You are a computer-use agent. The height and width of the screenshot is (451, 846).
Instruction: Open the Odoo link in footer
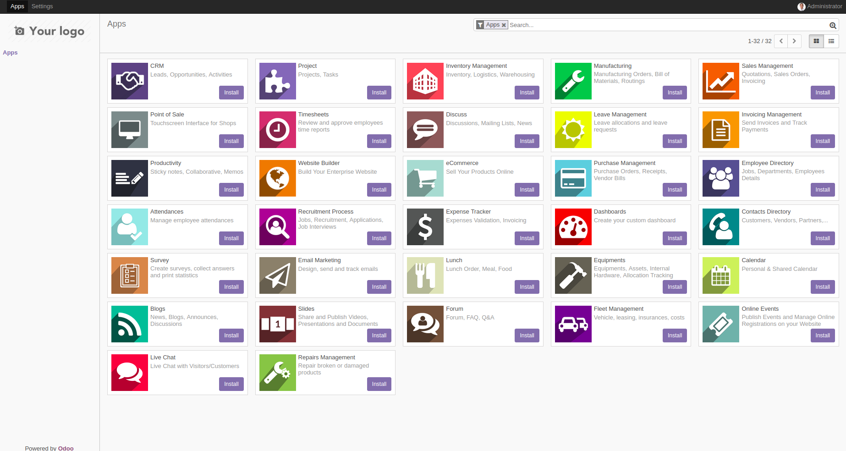[x=66, y=448]
